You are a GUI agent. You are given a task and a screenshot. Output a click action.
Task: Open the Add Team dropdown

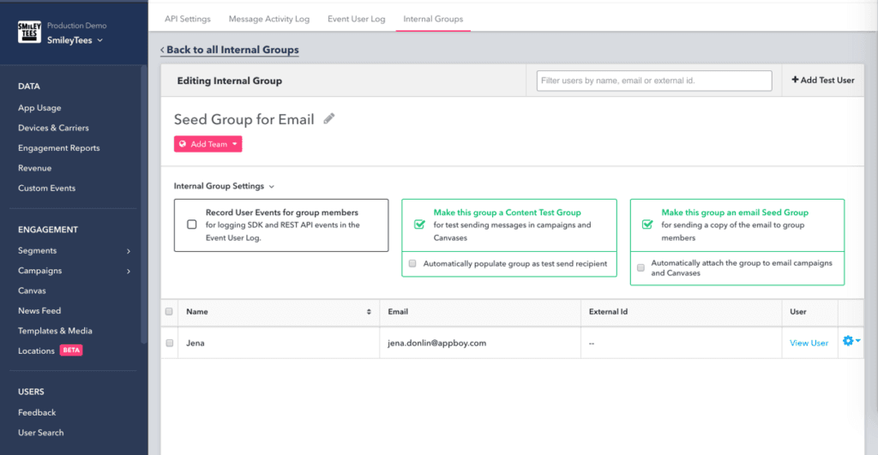(x=208, y=144)
